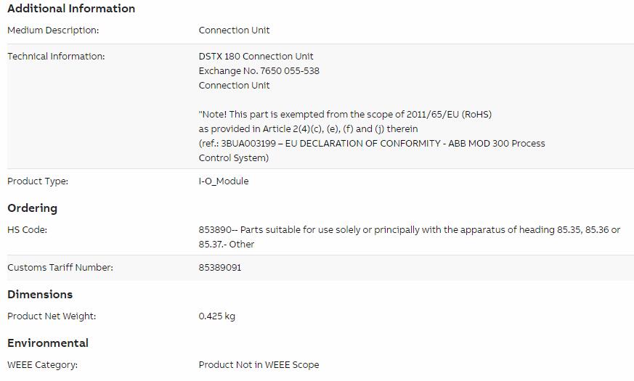Screen dimensions: 634x381
Task: Click the 3BUA003199 declaration of conformity reference
Action: [372, 151]
